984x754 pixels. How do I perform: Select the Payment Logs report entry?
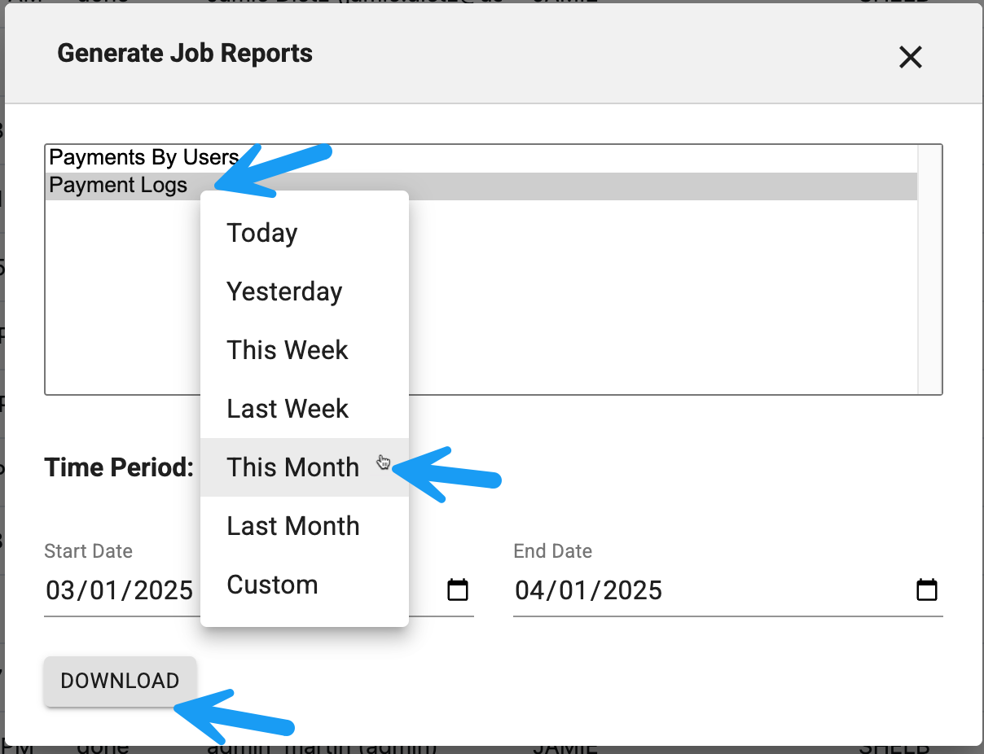(x=118, y=186)
